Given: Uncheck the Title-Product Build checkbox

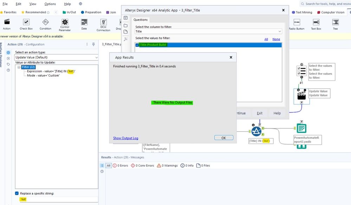Looking at the screenshot, I should 137,45.
